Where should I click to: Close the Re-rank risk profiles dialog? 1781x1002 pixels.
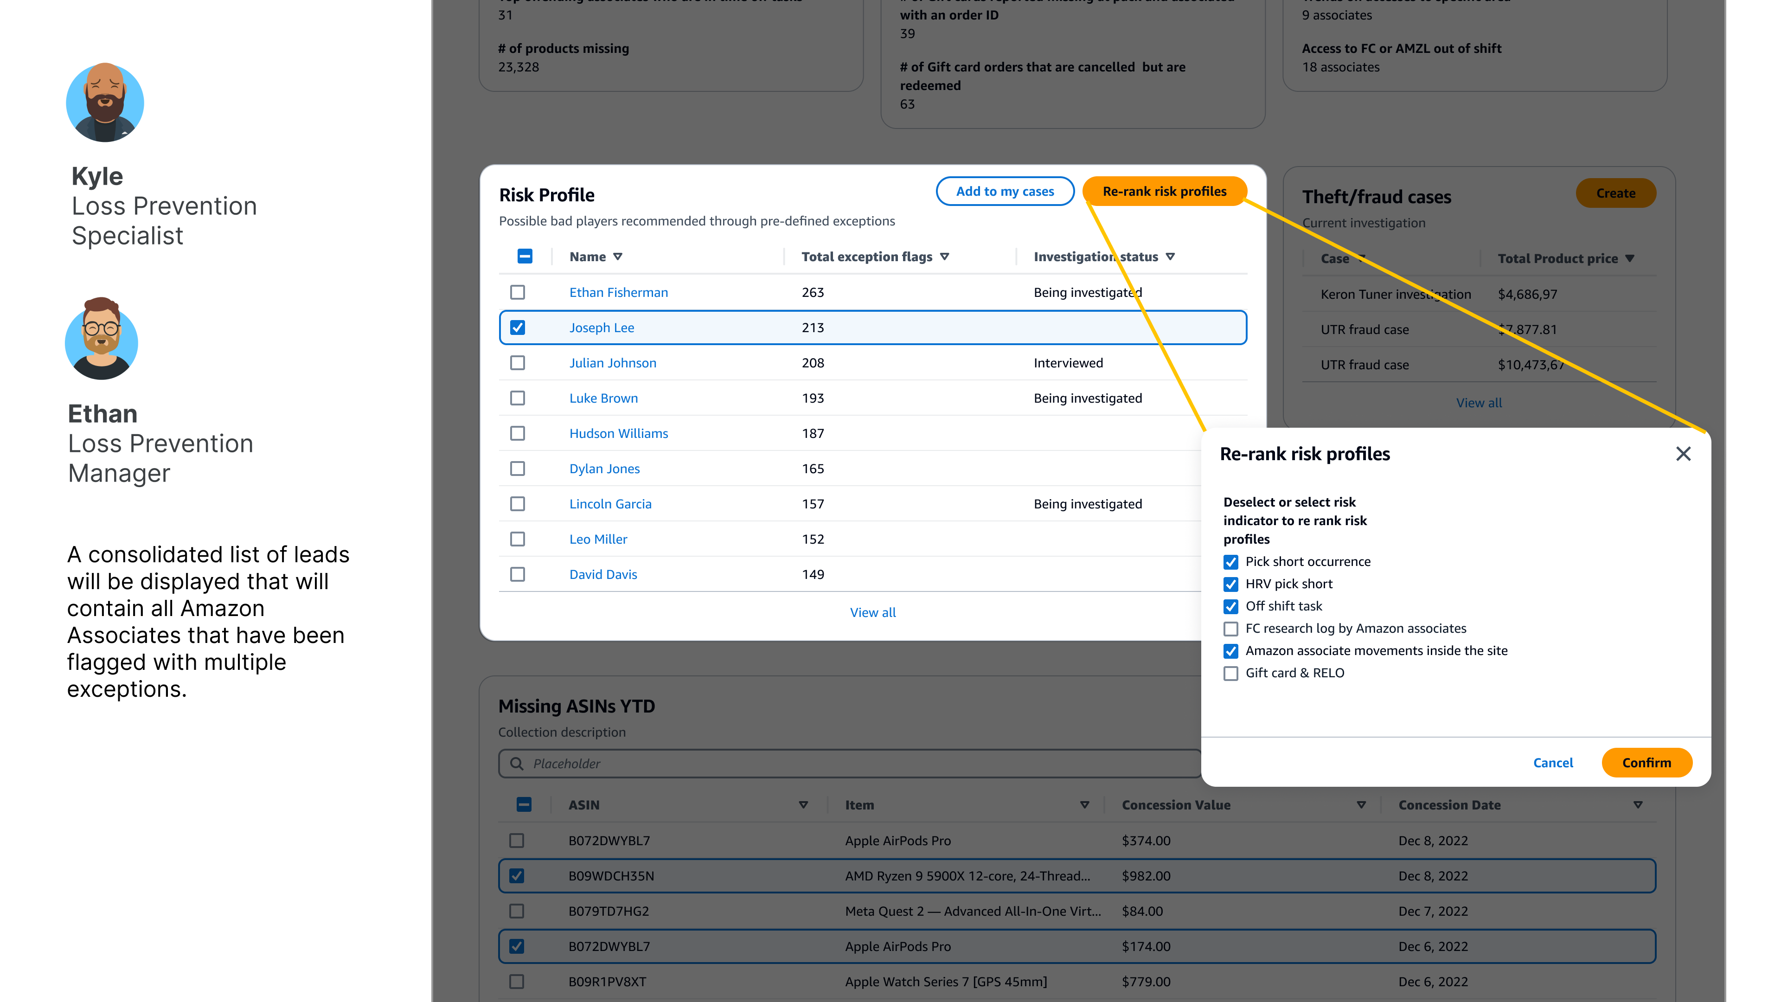pos(1683,454)
